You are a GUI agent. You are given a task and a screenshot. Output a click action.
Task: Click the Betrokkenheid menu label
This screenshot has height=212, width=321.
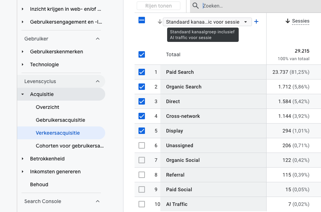tap(47, 159)
